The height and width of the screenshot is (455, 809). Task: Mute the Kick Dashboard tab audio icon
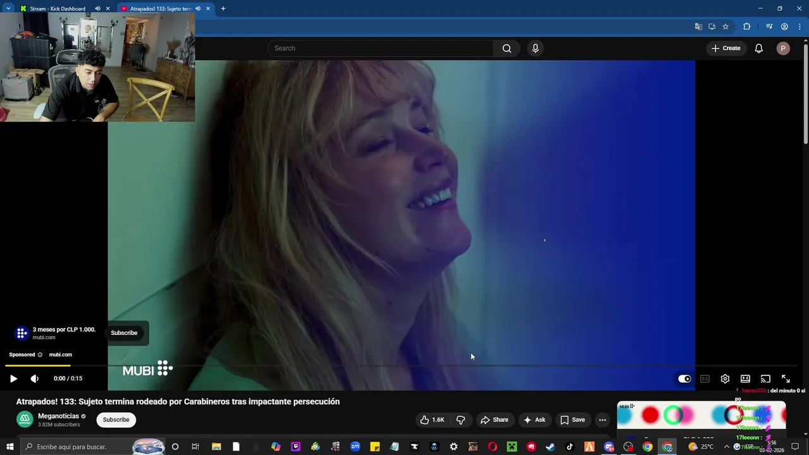point(97,9)
